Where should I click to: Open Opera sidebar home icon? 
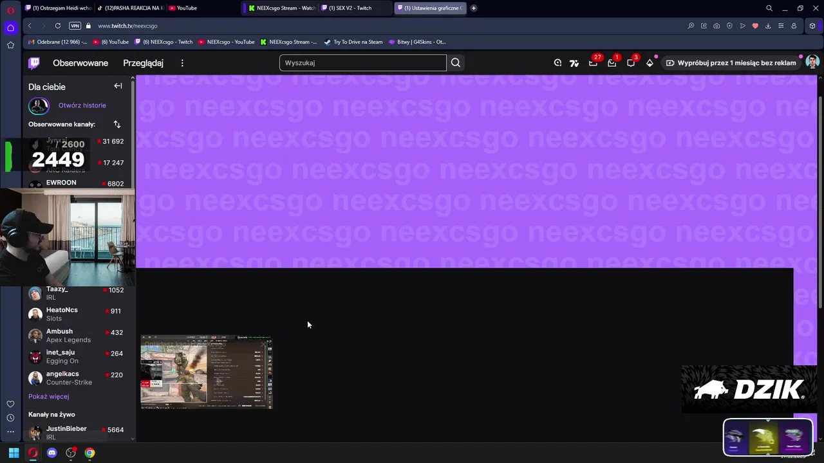click(10, 28)
